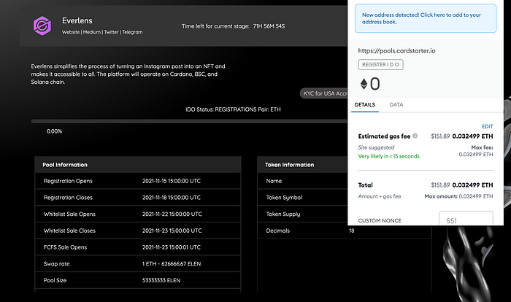Viewport: 511px width, 302px height.
Task: Click the Swap rate row label
Action: (57, 264)
